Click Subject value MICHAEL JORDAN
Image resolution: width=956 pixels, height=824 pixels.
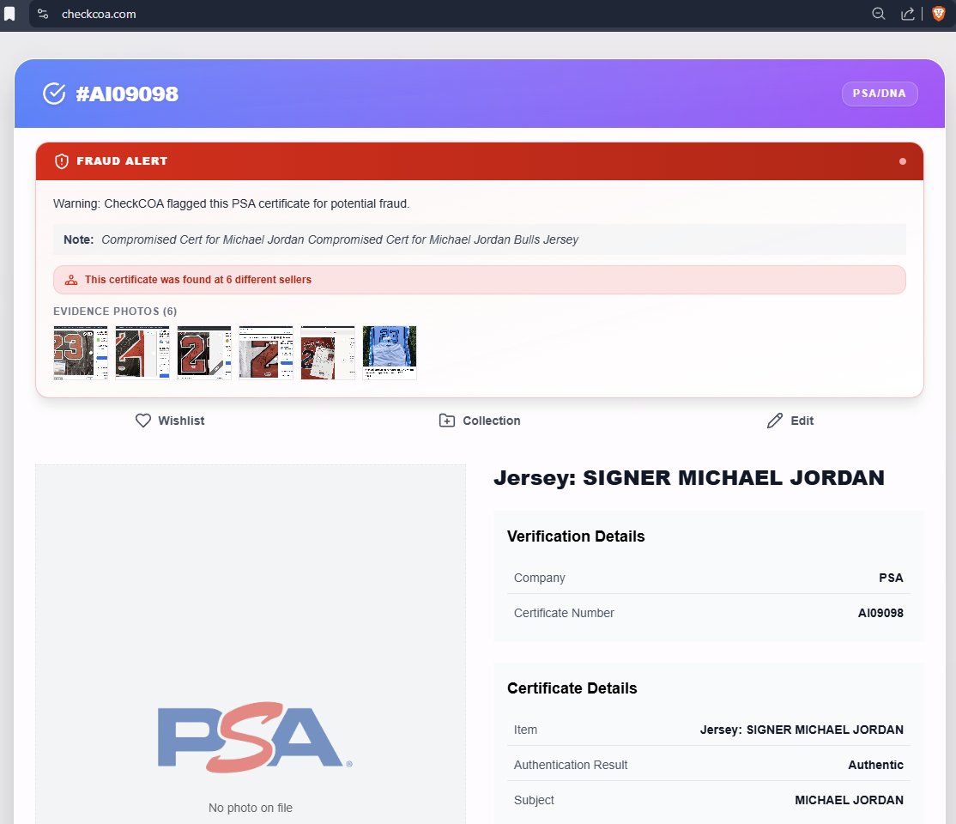point(849,800)
